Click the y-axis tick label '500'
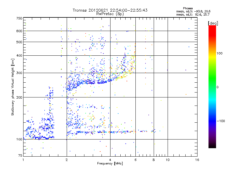The height and width of the screenshot is (174, 232). 19,42
